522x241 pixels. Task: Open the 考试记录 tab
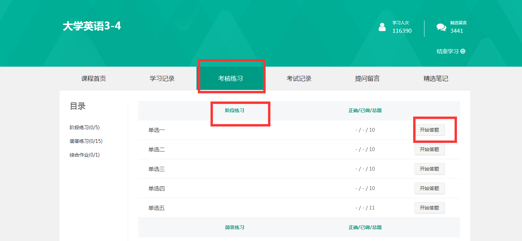pyautogui.click(x=299, y=79)
